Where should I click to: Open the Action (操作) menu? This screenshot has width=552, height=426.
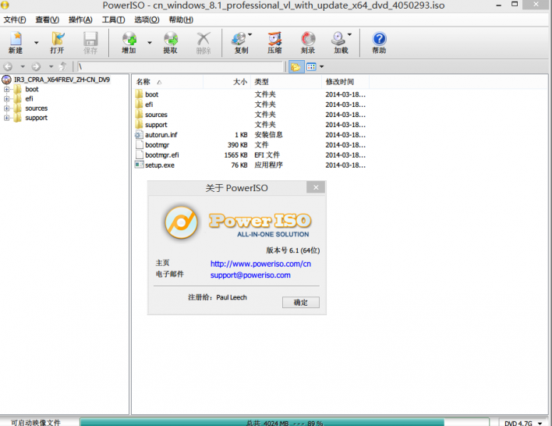(x=80, y=20)
